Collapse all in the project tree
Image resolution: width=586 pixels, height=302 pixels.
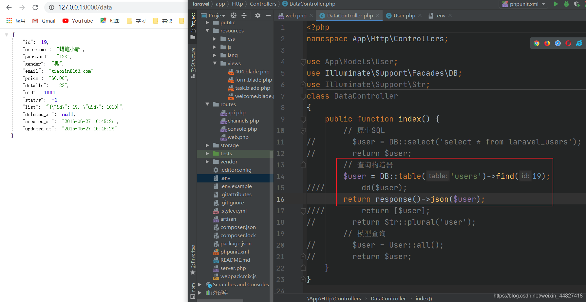[x=244, y=15]
